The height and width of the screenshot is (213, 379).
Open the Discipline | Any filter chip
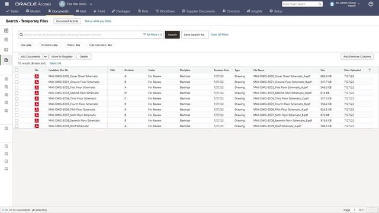(49, 45)
